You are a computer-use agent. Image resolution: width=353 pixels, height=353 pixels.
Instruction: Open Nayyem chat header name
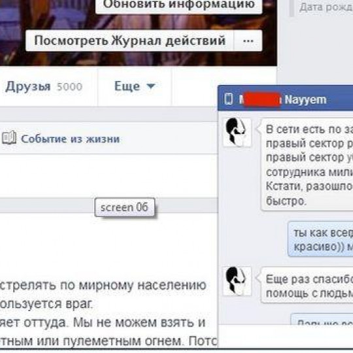coord(305,99)
